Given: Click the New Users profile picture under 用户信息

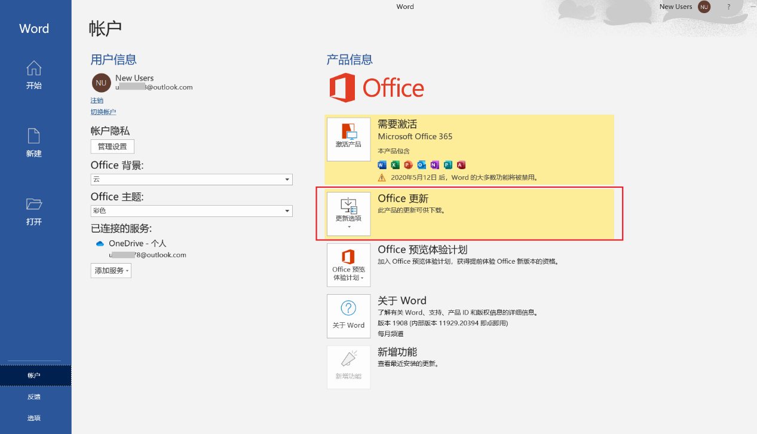Looking at the screenshot, I should pos(101,82).
